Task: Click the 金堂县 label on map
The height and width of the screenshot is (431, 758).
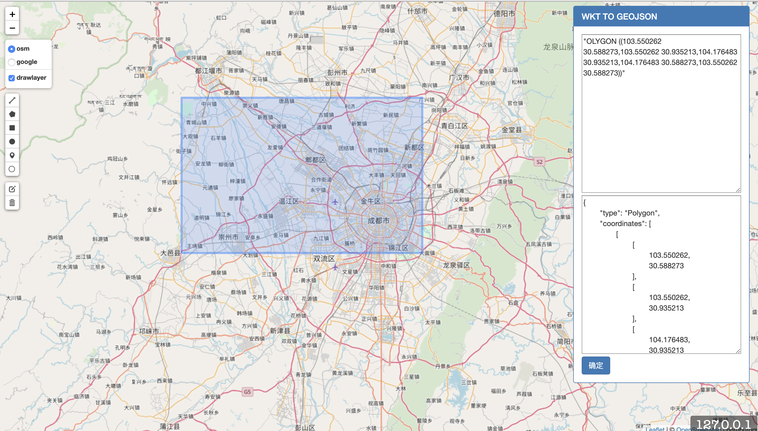Action: [x=512, y=130]
